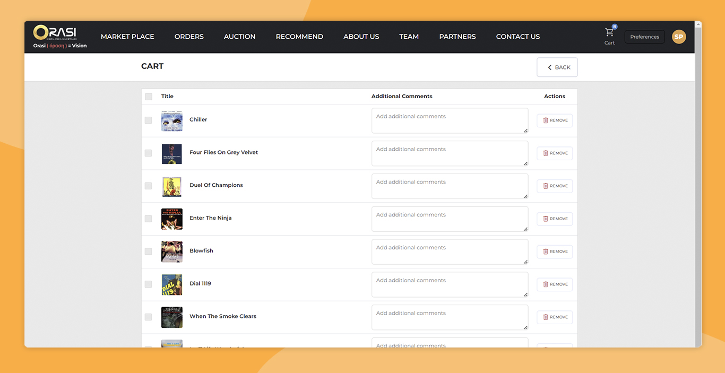Remove Blowfish from the cart
Image resolution: width=725 pixels, height=373 pixels.
[x=555, y=251]
